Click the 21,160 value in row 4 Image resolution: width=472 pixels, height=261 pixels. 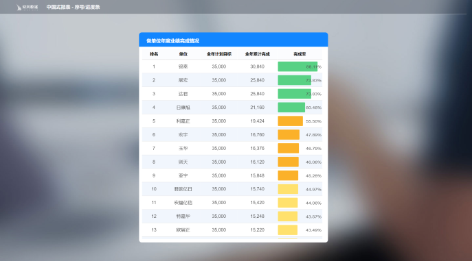[x=258, y=108]
